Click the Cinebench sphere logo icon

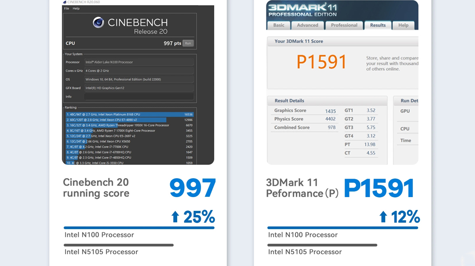click(98, 22)
